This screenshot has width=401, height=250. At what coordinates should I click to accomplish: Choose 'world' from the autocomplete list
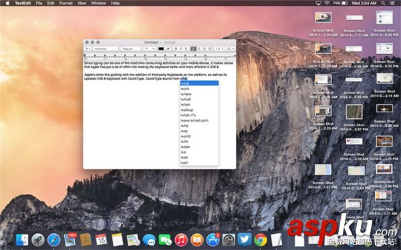click(x=199, y=136)
